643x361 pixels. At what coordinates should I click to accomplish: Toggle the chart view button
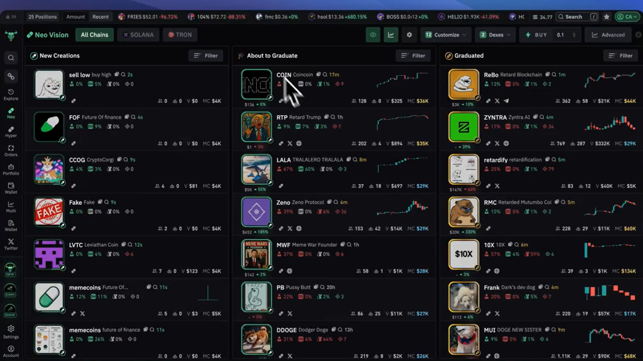(391, 35)
